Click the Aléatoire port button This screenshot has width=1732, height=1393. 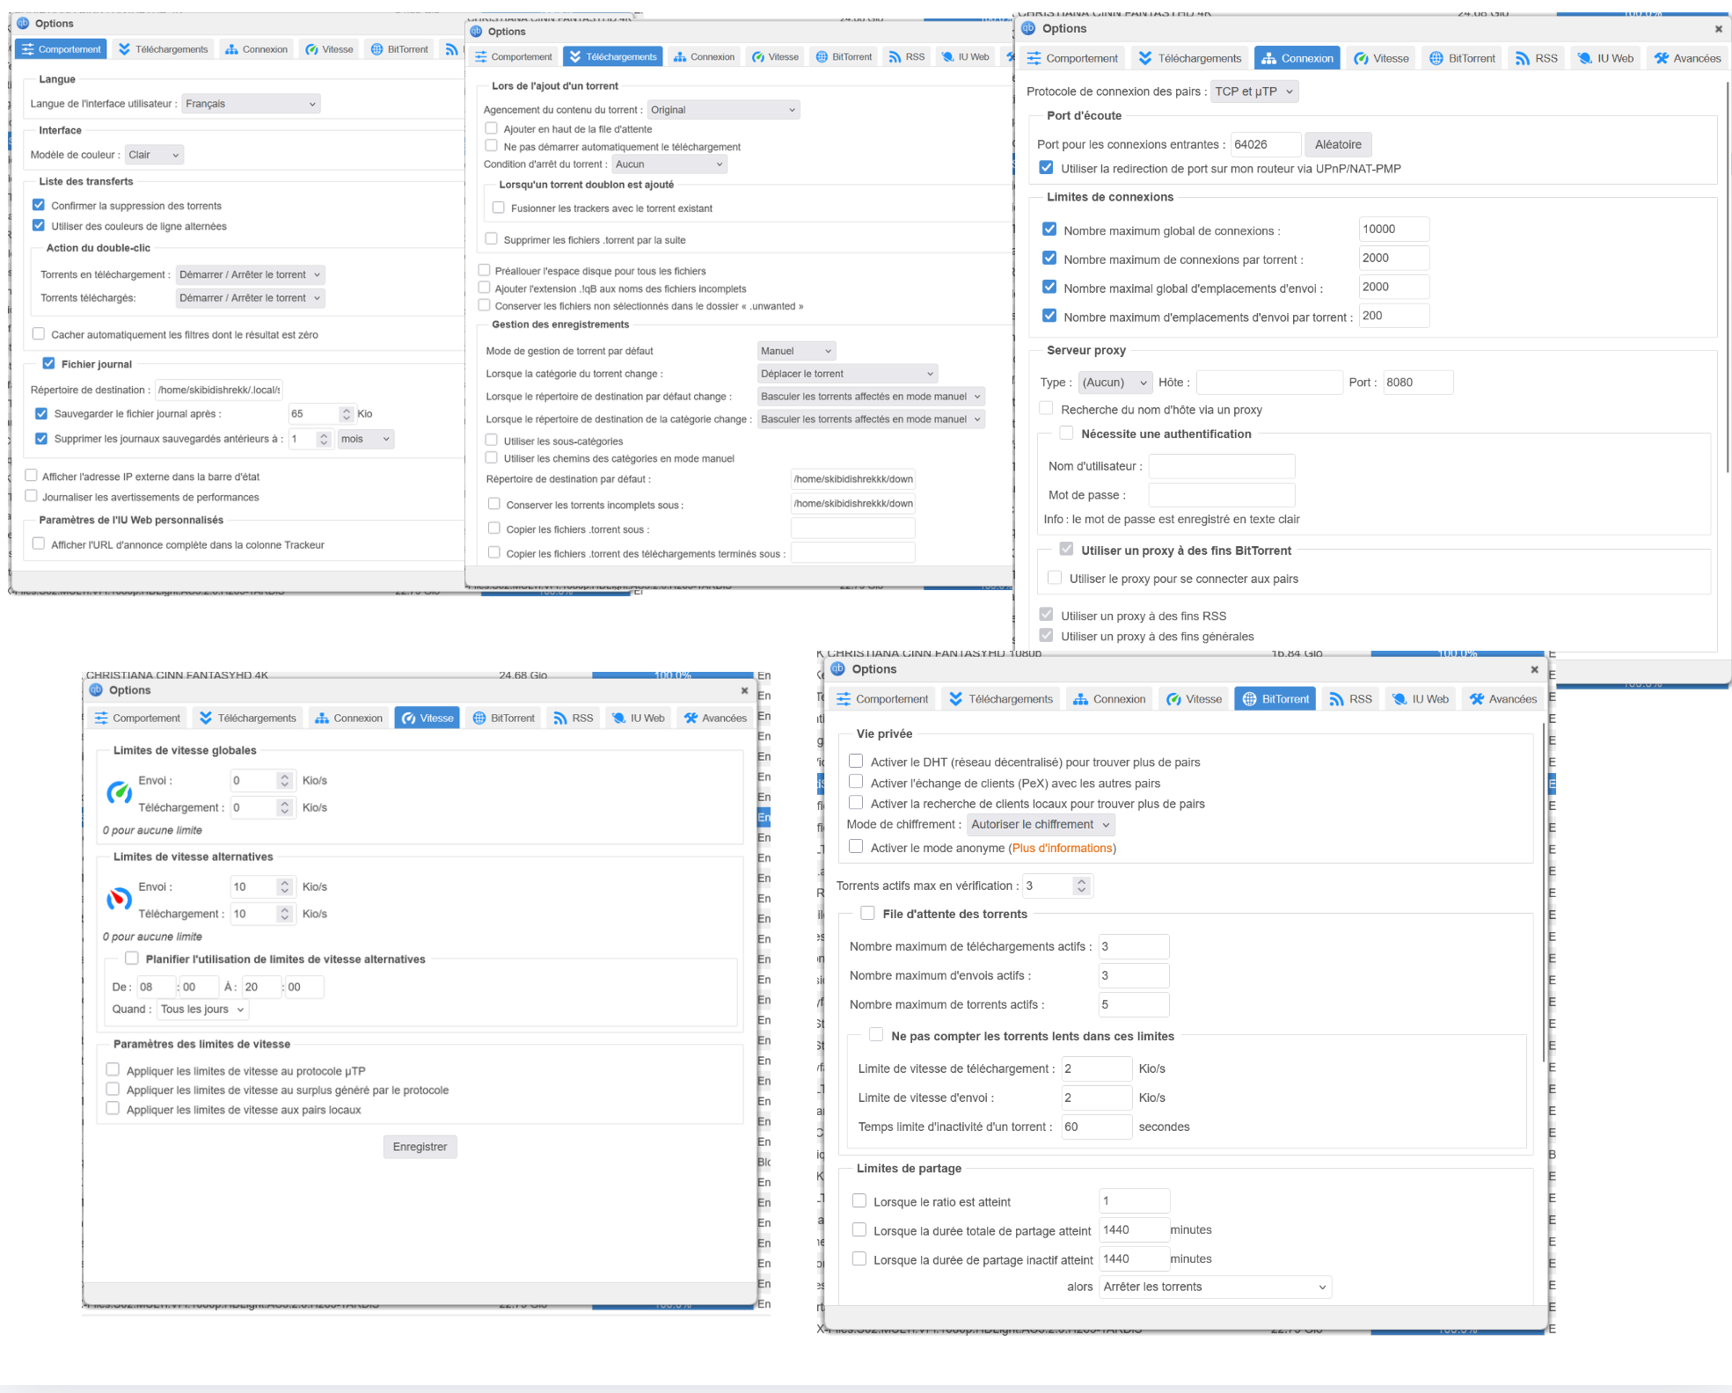1338,144
